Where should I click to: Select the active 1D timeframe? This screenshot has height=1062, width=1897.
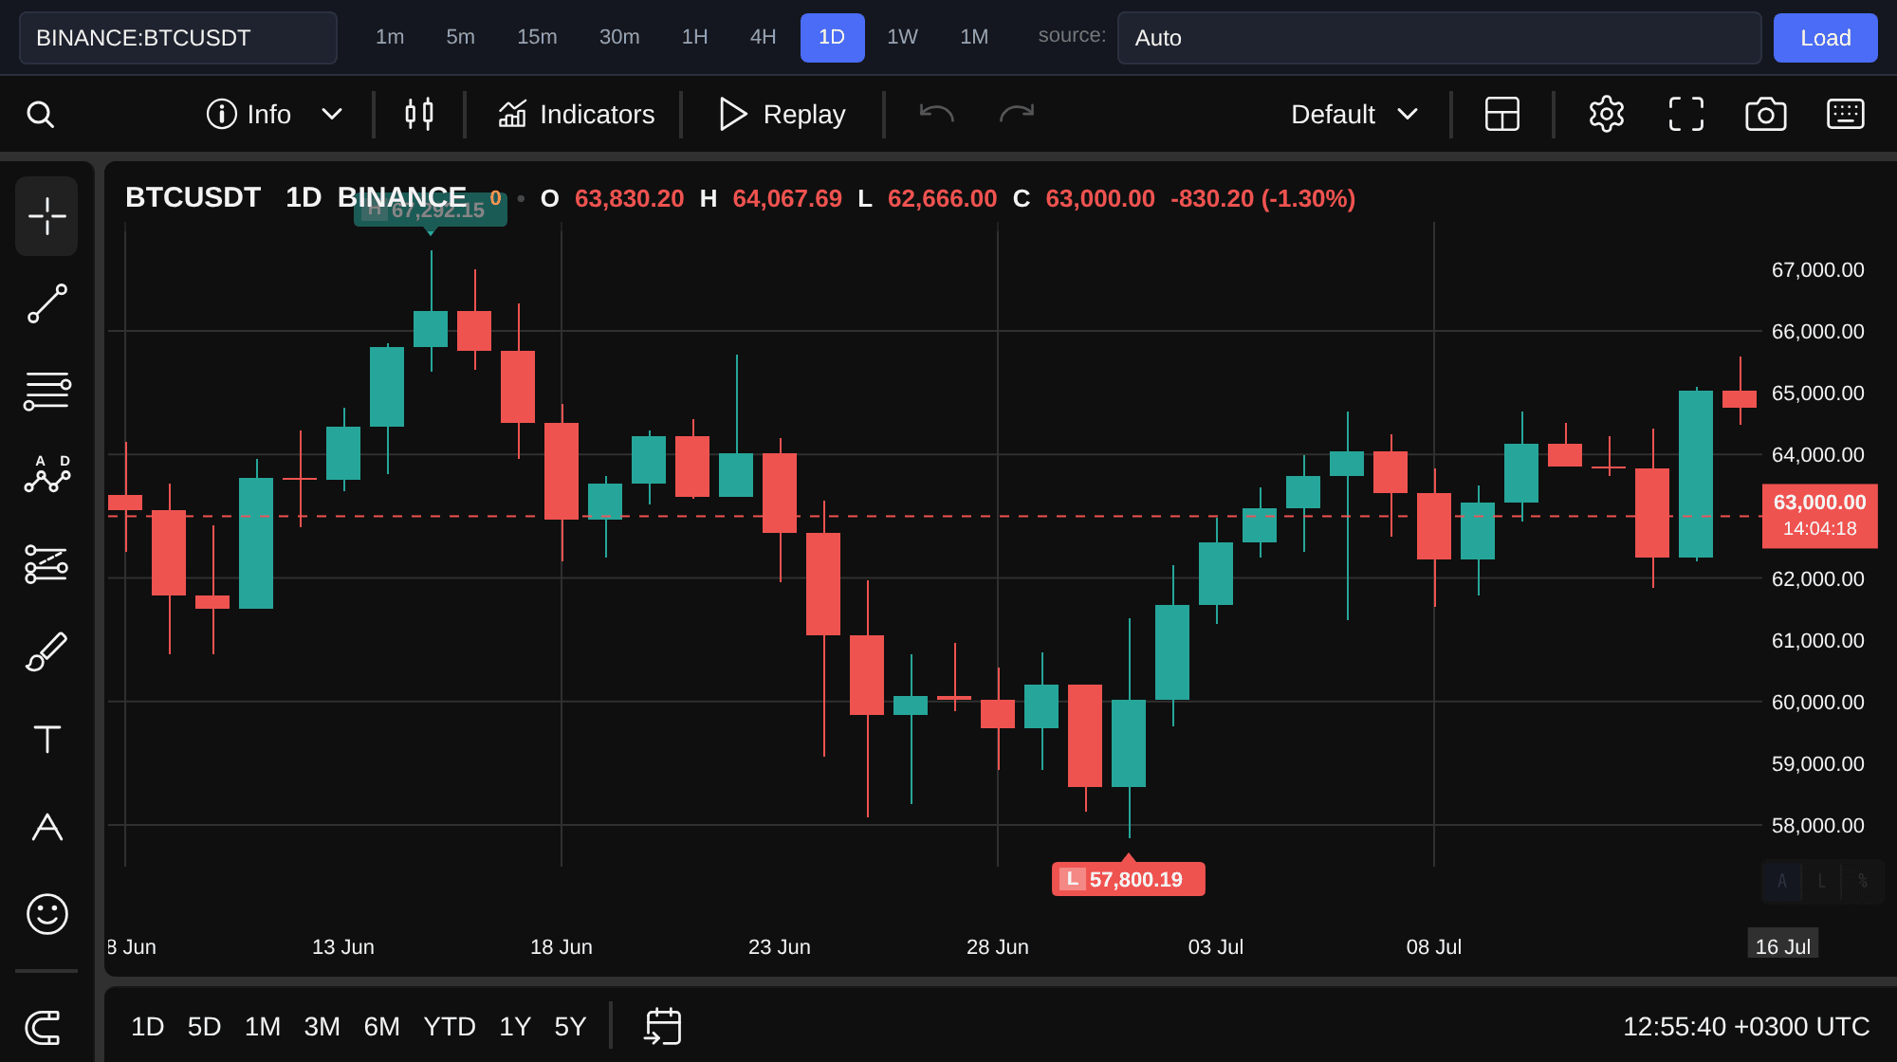point(832,37)
